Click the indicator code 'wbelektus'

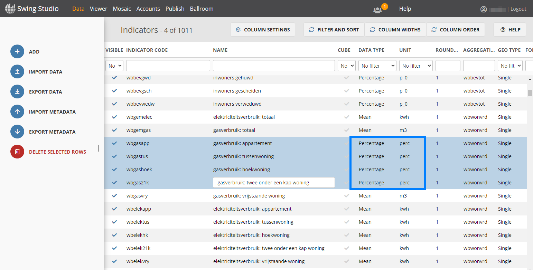[138, 222]
